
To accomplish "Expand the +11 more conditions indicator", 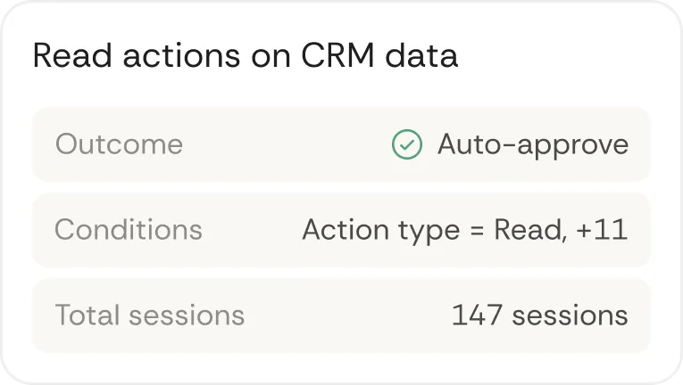I will coord(602,230).
